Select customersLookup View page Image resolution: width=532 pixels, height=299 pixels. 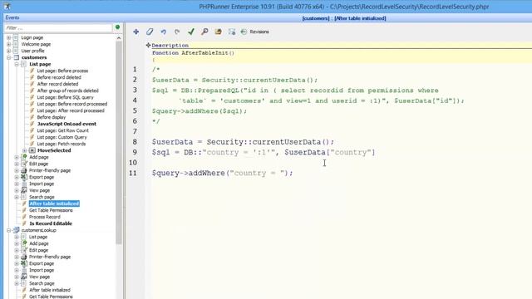39,277
